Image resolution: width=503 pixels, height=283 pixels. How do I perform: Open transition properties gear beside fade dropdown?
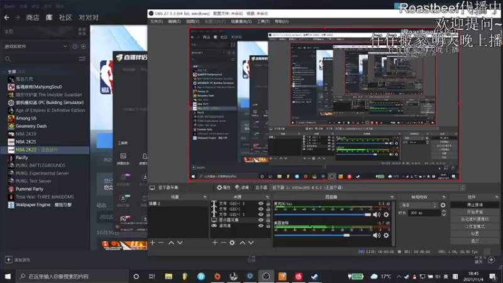click(443, 205)
